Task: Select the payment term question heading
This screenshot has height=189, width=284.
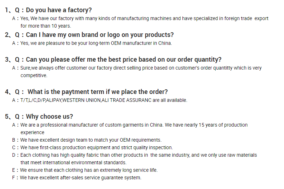Action: pyautogui.click(x=97, y=92)
